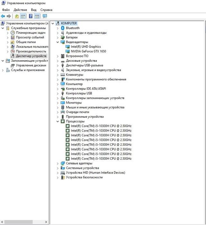Select Общие папки in left tree

26,42
